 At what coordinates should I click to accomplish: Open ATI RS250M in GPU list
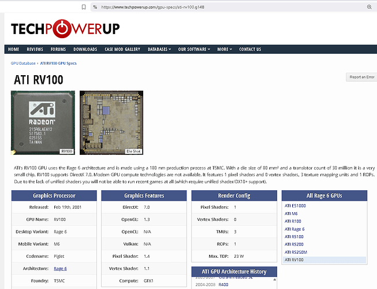coord(296,252)
